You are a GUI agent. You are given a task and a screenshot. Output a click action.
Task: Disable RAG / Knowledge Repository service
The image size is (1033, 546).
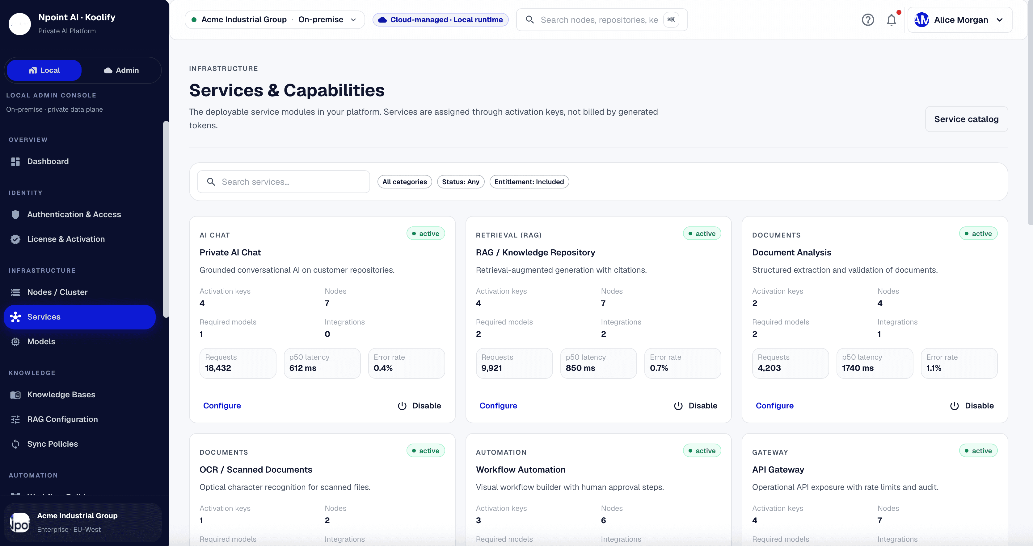(x=696, y=406)
